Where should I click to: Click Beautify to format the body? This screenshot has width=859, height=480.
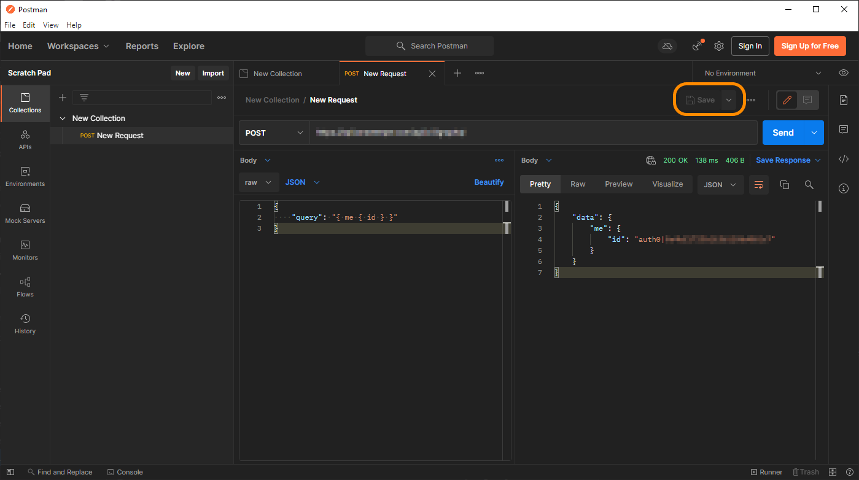tap(489, 182)
